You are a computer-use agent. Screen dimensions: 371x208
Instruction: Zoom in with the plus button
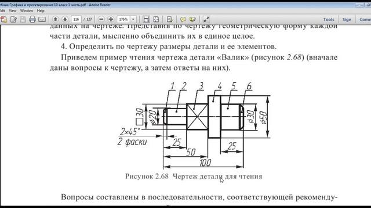pos(111,19)
